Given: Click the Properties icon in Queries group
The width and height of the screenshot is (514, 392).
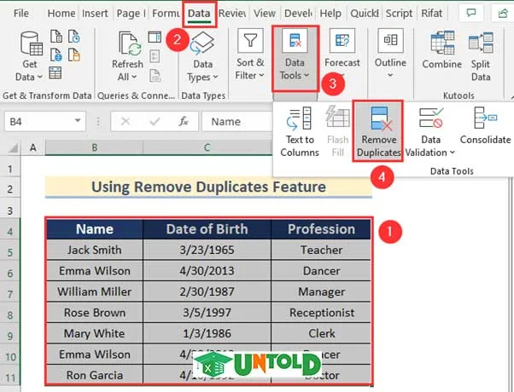Looking at the screenshot, I should click(155, 56).
